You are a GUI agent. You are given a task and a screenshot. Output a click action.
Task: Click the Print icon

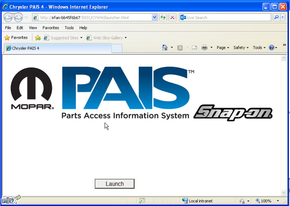(x=204, y=48)
